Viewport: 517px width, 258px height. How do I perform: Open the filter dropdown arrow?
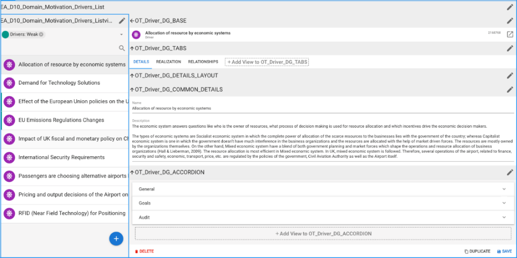click(x=121, y=35)
